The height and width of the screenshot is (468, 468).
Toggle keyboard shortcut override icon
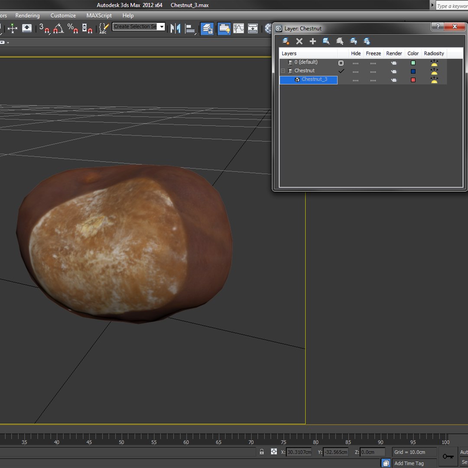tap(27, 28)
